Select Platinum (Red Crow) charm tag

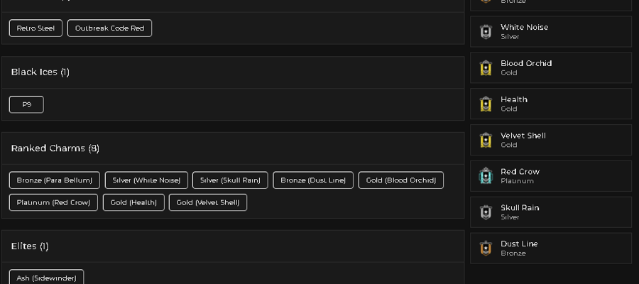53,202
